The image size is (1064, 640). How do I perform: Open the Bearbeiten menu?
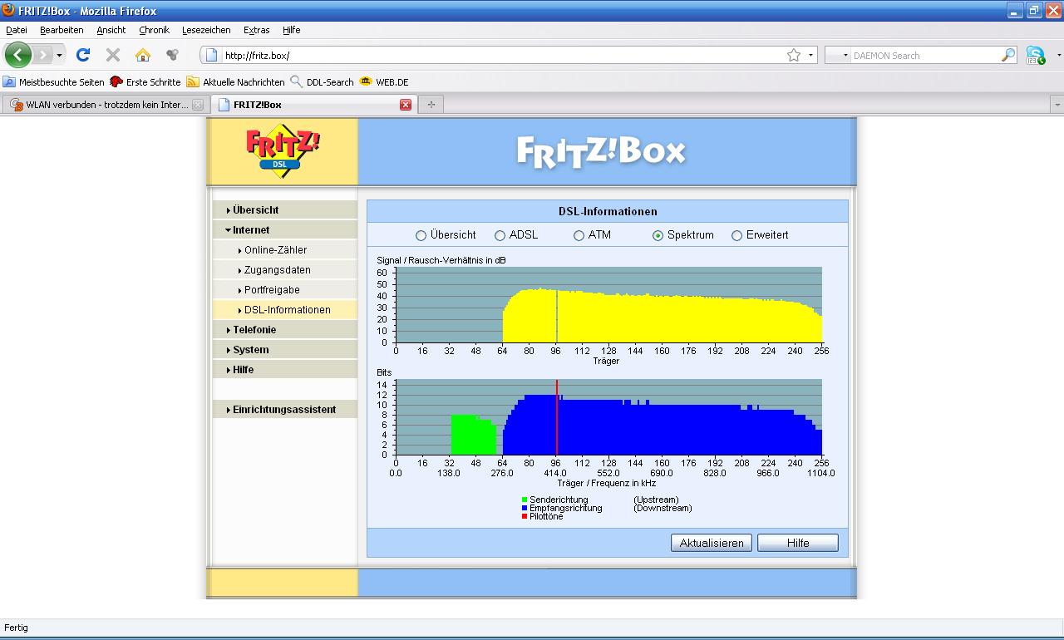[x=62, y=30]
